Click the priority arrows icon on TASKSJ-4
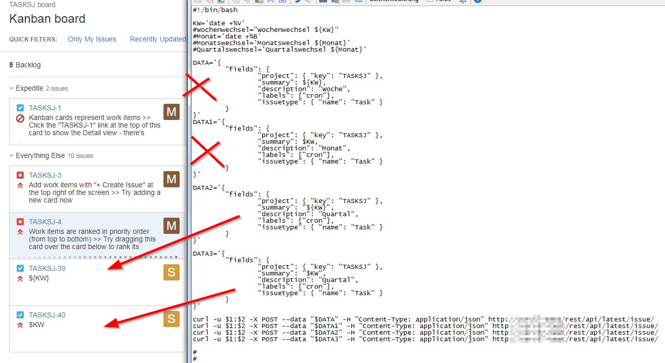 point(20,232)
